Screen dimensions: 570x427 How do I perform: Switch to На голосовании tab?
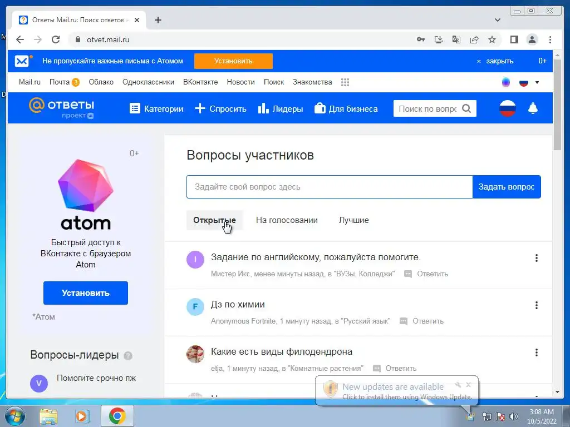coord(287,220)
